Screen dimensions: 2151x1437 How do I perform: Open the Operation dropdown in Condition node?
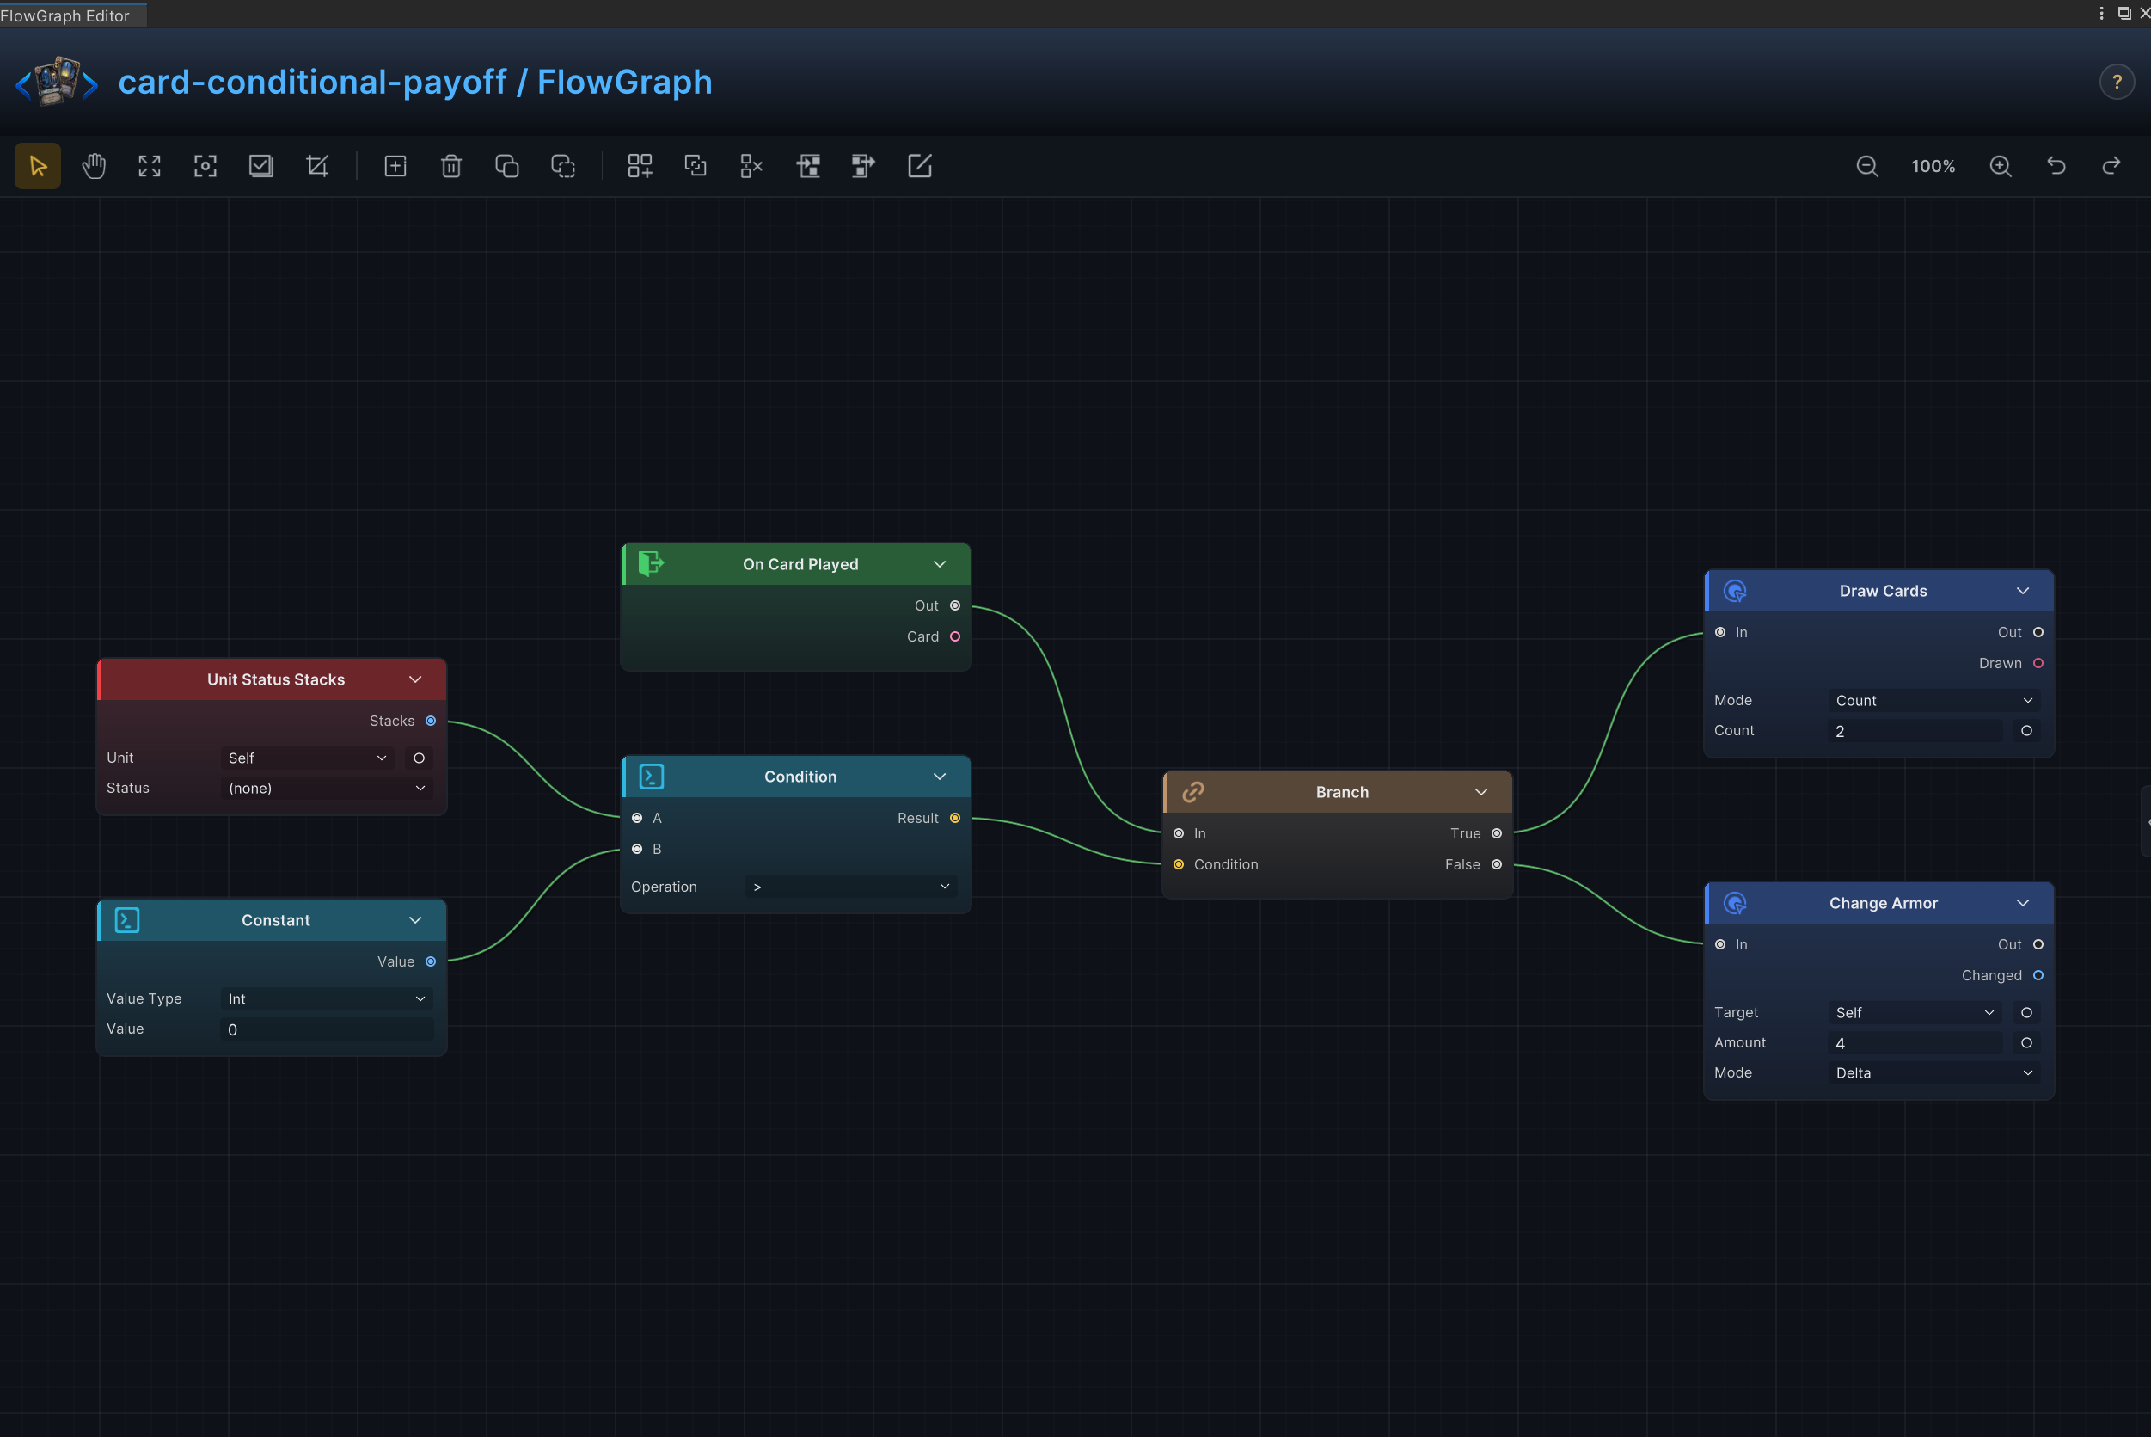click(850, 887)
